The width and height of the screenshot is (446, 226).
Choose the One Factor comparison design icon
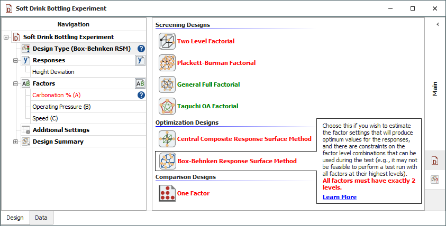167,193
